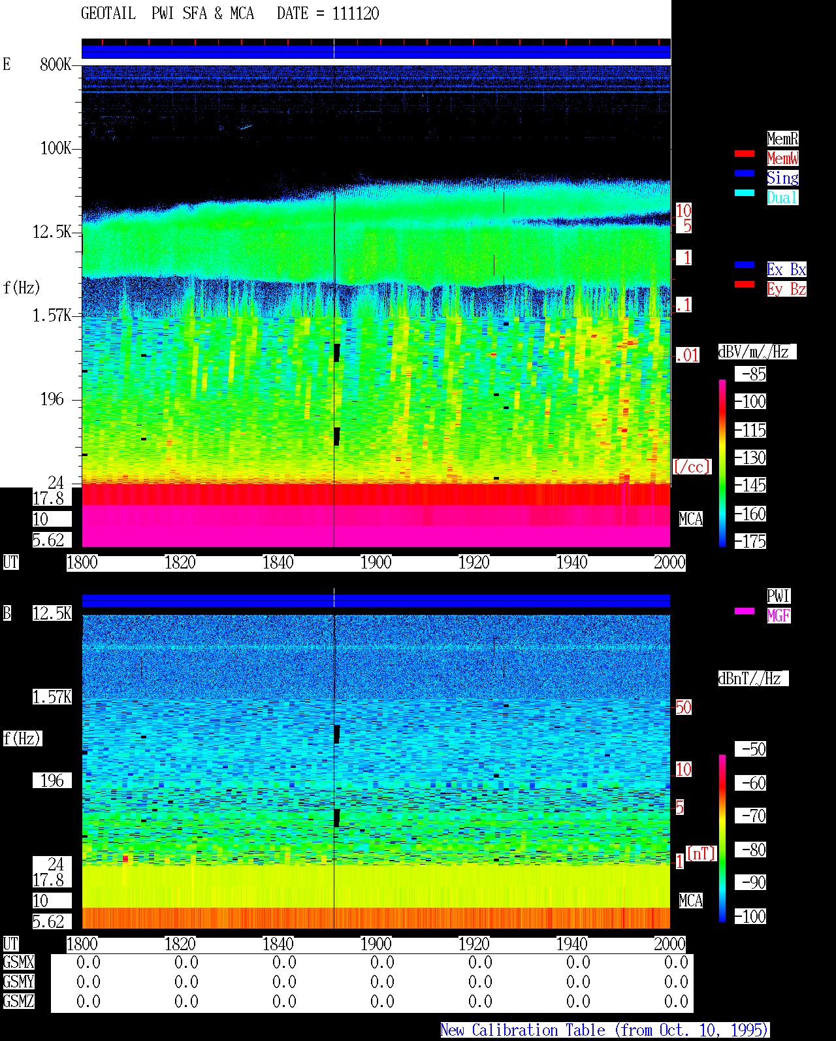Screen dimensions: 836x1041
Task: Click the -85 value on electric color scale
Action: tap(750, 374)
